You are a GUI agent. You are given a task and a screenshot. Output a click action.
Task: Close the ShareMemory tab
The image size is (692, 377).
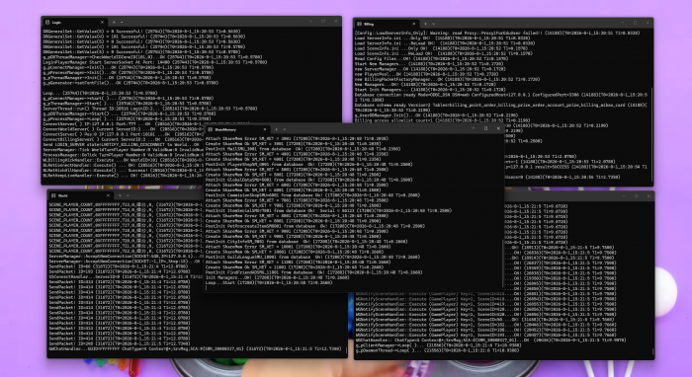265,129
